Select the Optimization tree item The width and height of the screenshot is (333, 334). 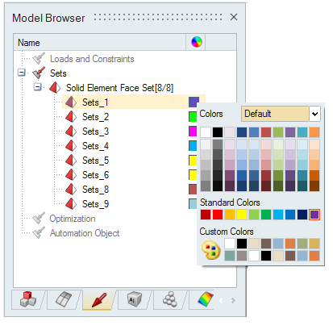[x=73, y=219]
